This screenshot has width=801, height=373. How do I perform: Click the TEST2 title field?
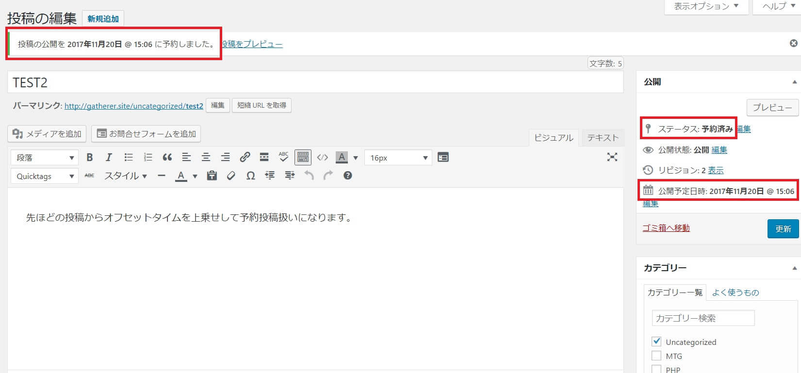click(315, 82)
